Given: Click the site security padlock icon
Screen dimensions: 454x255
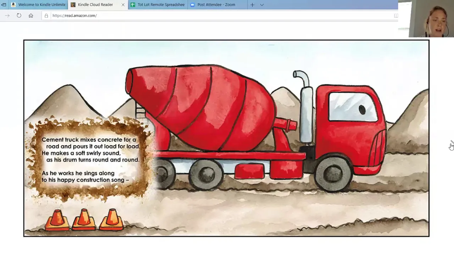Looking at the screenshot, I should 46,16.
